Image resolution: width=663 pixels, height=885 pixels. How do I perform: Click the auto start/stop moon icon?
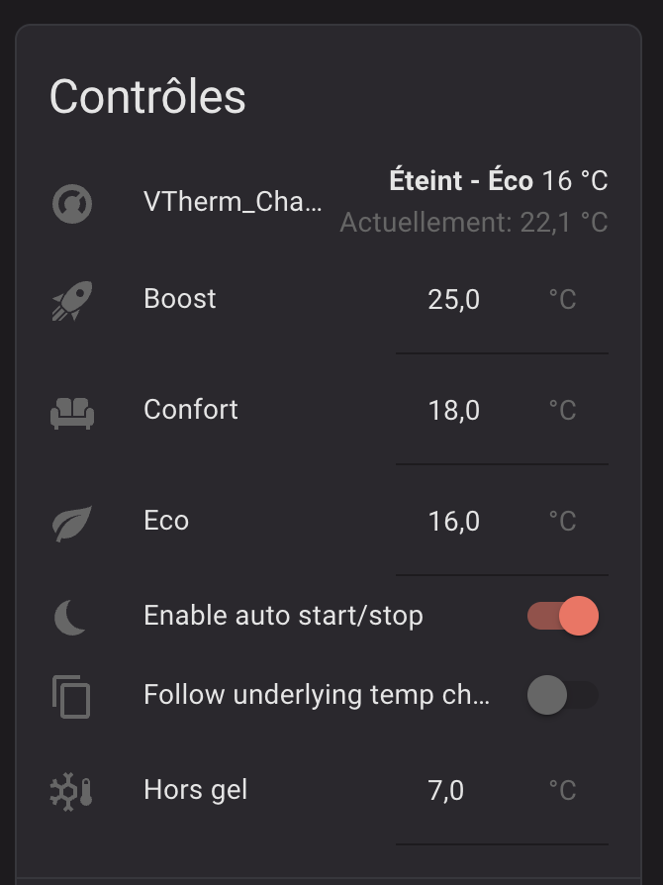(x=71, y=617)
